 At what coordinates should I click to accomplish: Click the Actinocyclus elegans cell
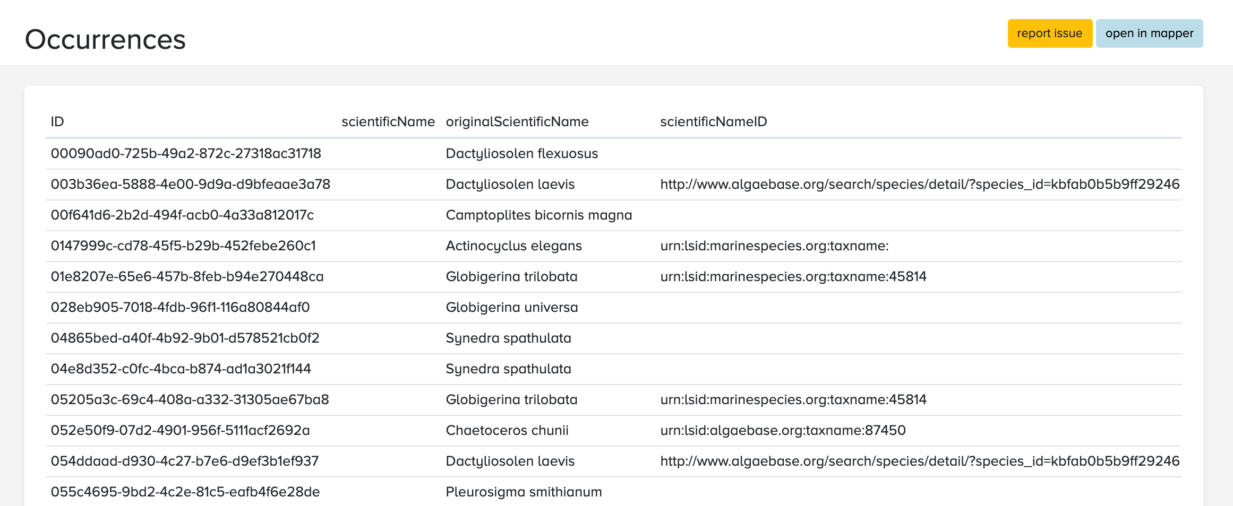click(x=514, y=246)
